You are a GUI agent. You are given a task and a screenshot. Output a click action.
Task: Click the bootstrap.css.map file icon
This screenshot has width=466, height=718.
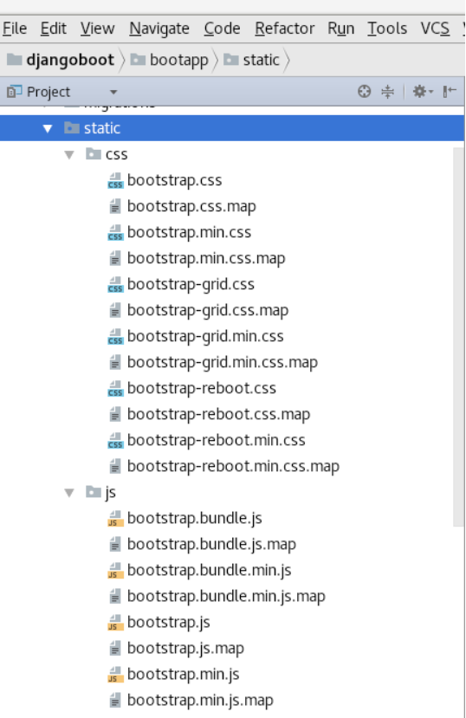point(115,207)
